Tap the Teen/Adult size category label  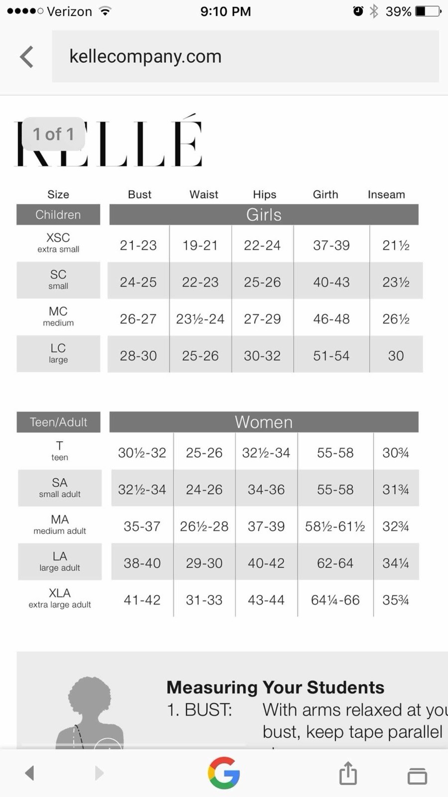[x=58, y=422]
